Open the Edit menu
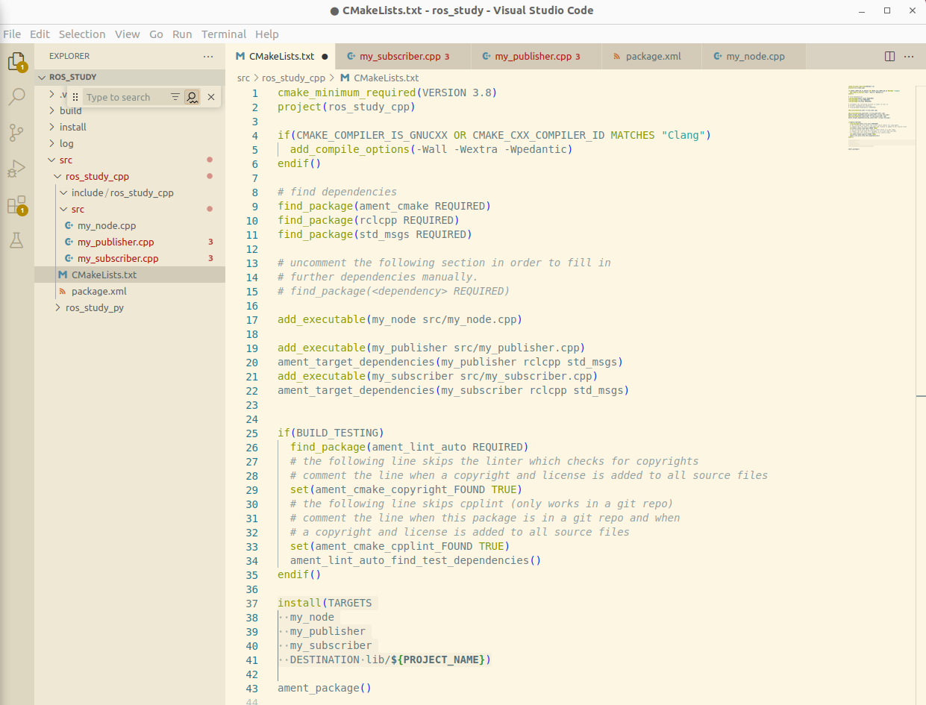The width and height of the screenshot is (926, 705). click(x=40, y=34)
